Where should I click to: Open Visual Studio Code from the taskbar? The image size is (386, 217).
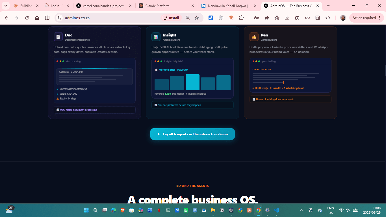pos(276,210)
